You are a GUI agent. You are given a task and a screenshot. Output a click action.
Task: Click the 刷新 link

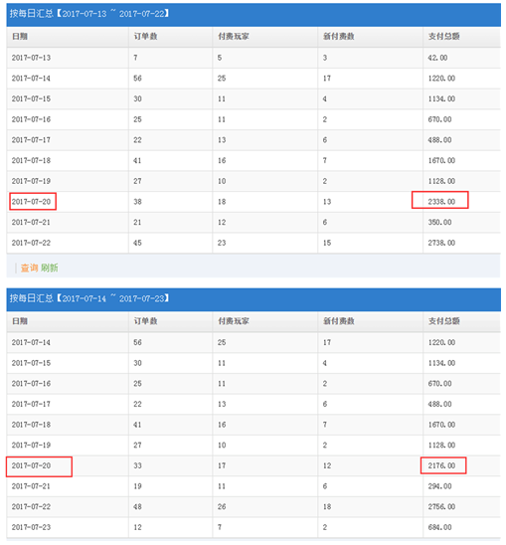pos(50,268)
